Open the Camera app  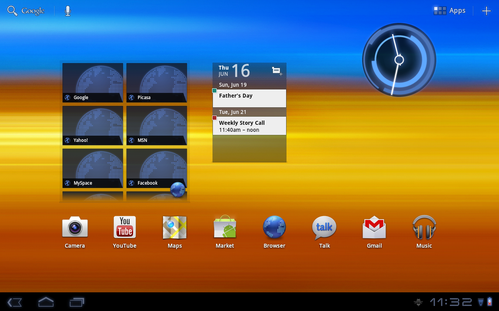75,232
